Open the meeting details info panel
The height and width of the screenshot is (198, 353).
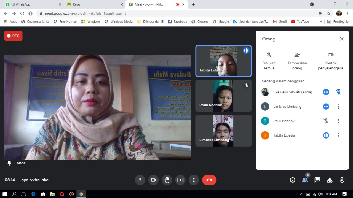[x=292, y=180]
